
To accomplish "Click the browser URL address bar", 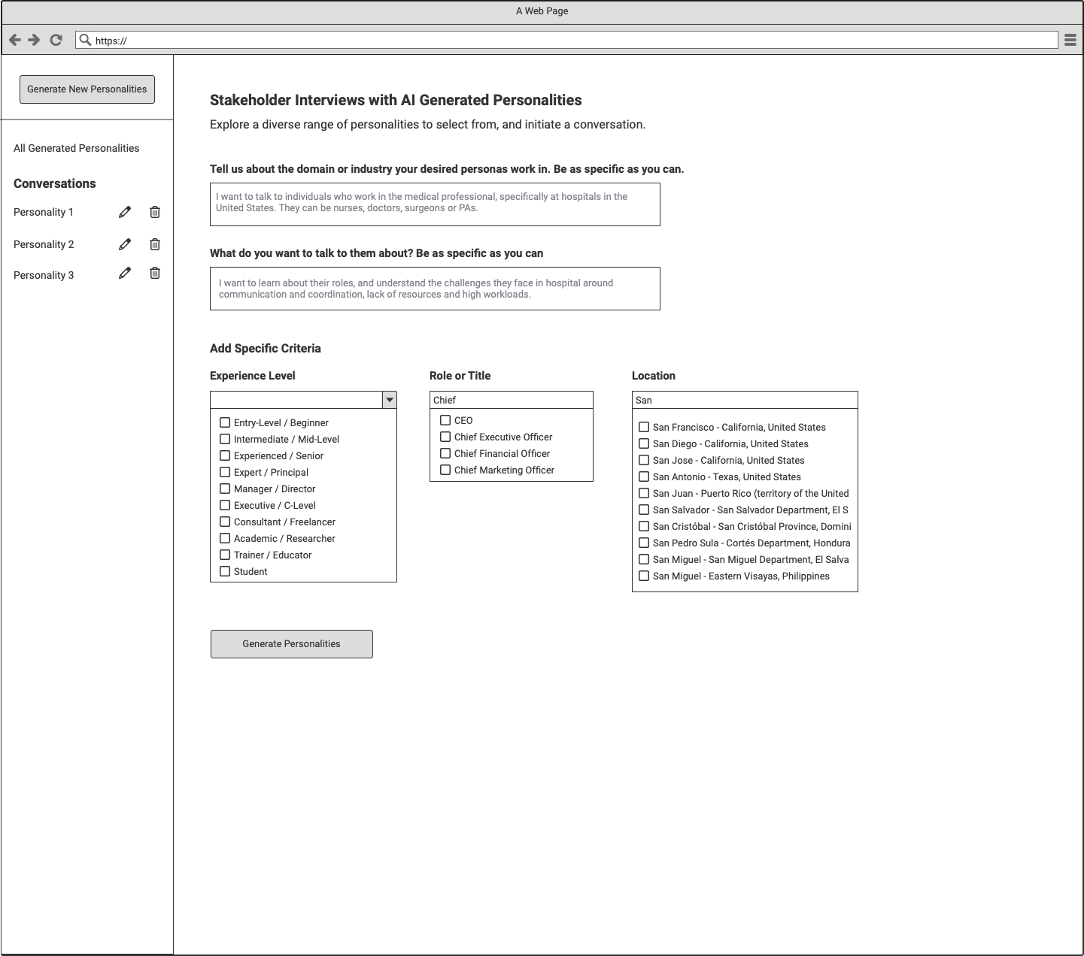I will (x=566, y=40).
